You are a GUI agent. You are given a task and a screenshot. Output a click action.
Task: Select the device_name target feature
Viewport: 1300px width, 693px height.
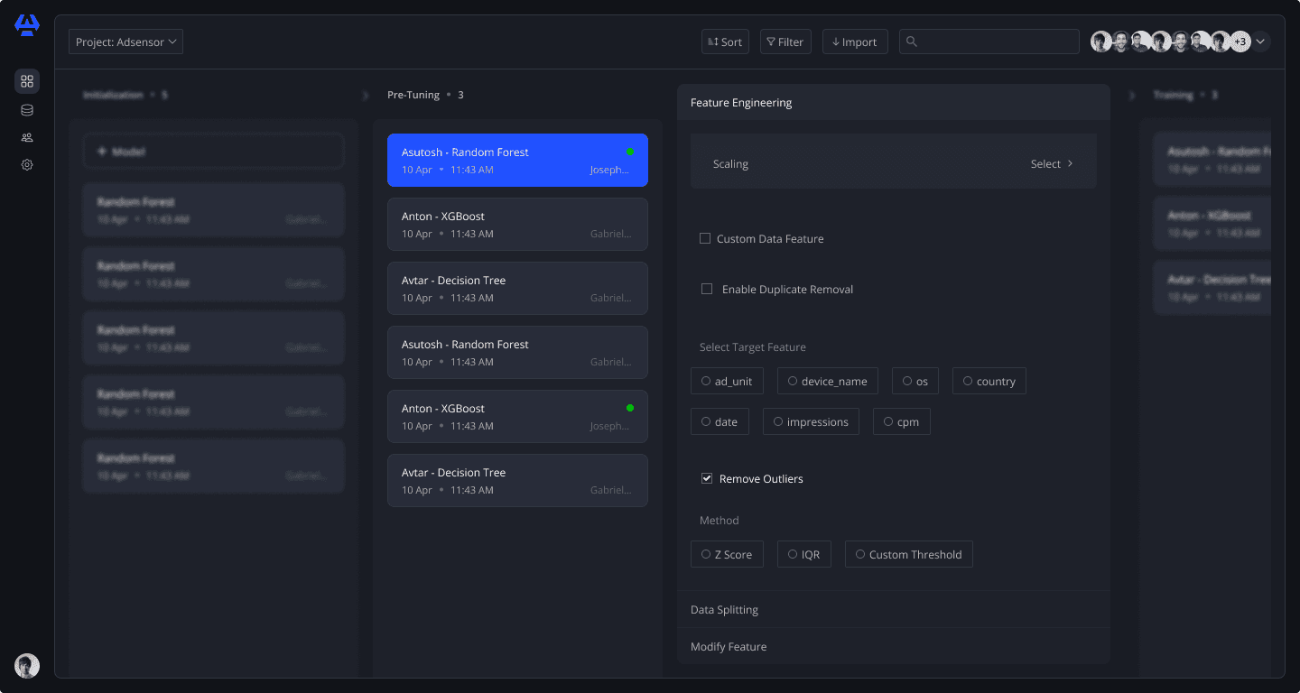pos(828,381)
